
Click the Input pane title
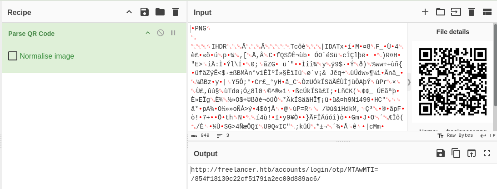(202, 12)
